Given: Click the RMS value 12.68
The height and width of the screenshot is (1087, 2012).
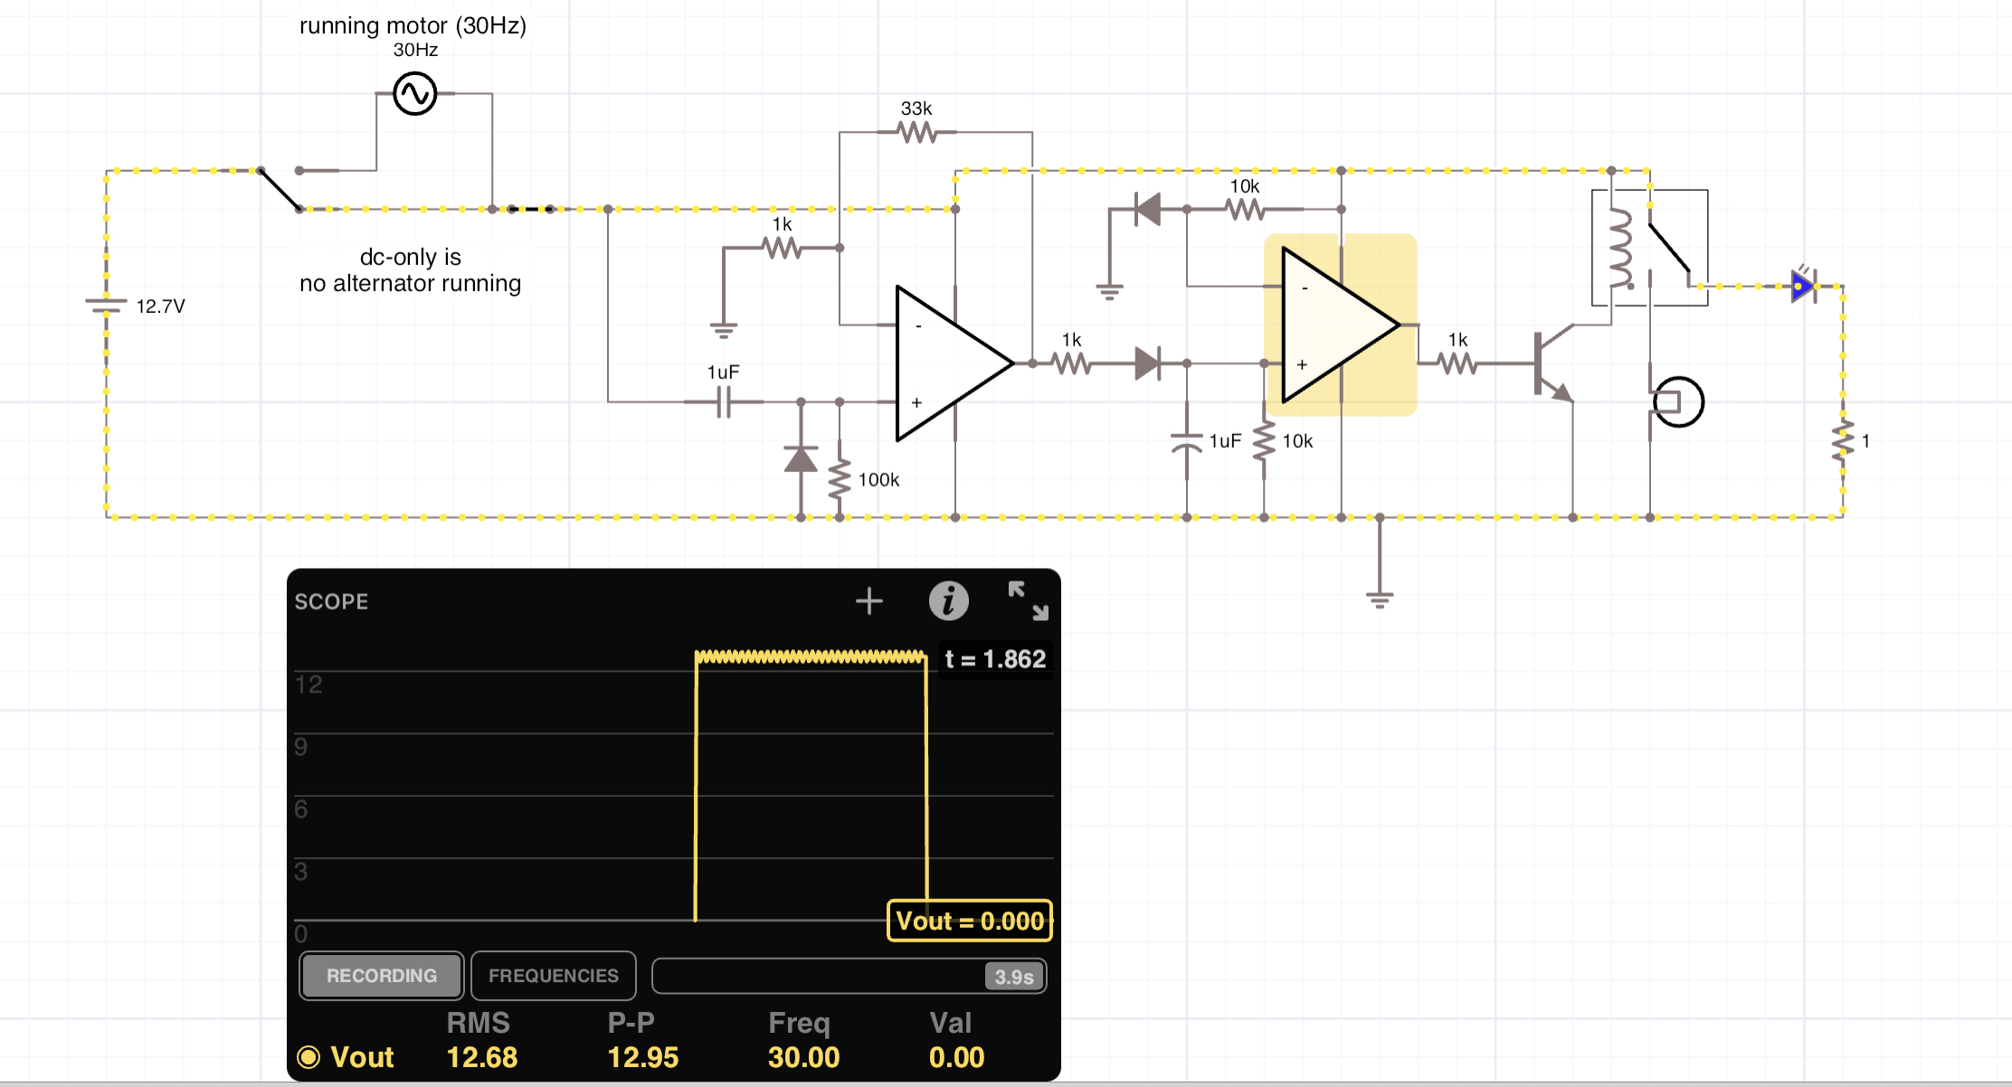Looking at the screenshot, I should 481,1056.
